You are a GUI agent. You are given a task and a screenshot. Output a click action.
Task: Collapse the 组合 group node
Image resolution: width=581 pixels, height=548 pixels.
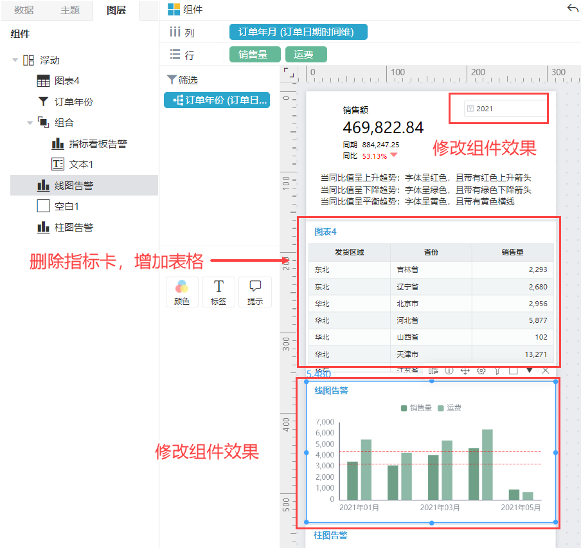click(30, 123)
